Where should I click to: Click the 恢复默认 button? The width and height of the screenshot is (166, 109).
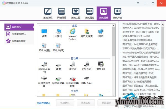[x=65, y=103]
